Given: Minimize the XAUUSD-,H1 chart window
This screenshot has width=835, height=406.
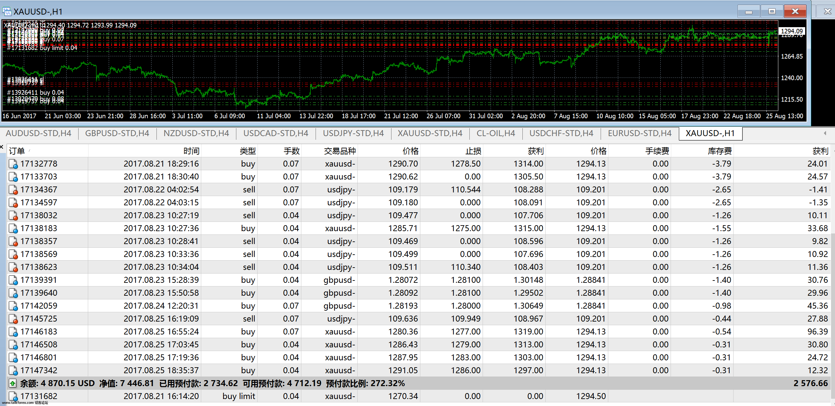Looking at the screenshot, I should (748, 12).
